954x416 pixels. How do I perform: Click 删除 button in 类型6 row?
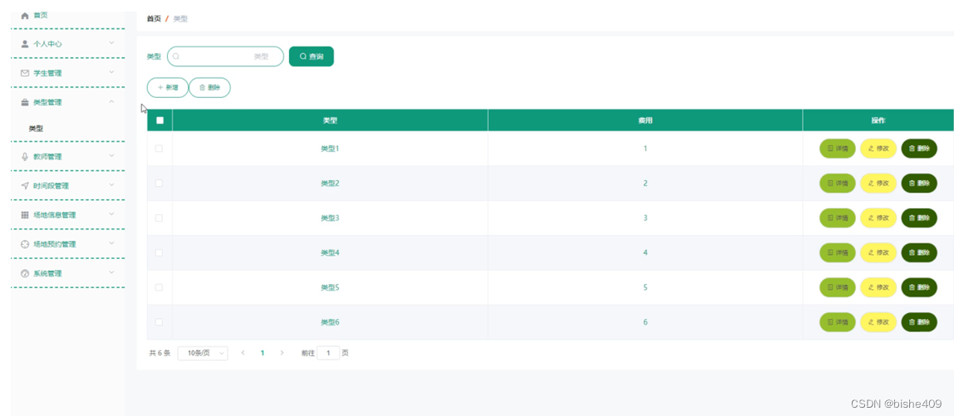[x=919, y=321]
